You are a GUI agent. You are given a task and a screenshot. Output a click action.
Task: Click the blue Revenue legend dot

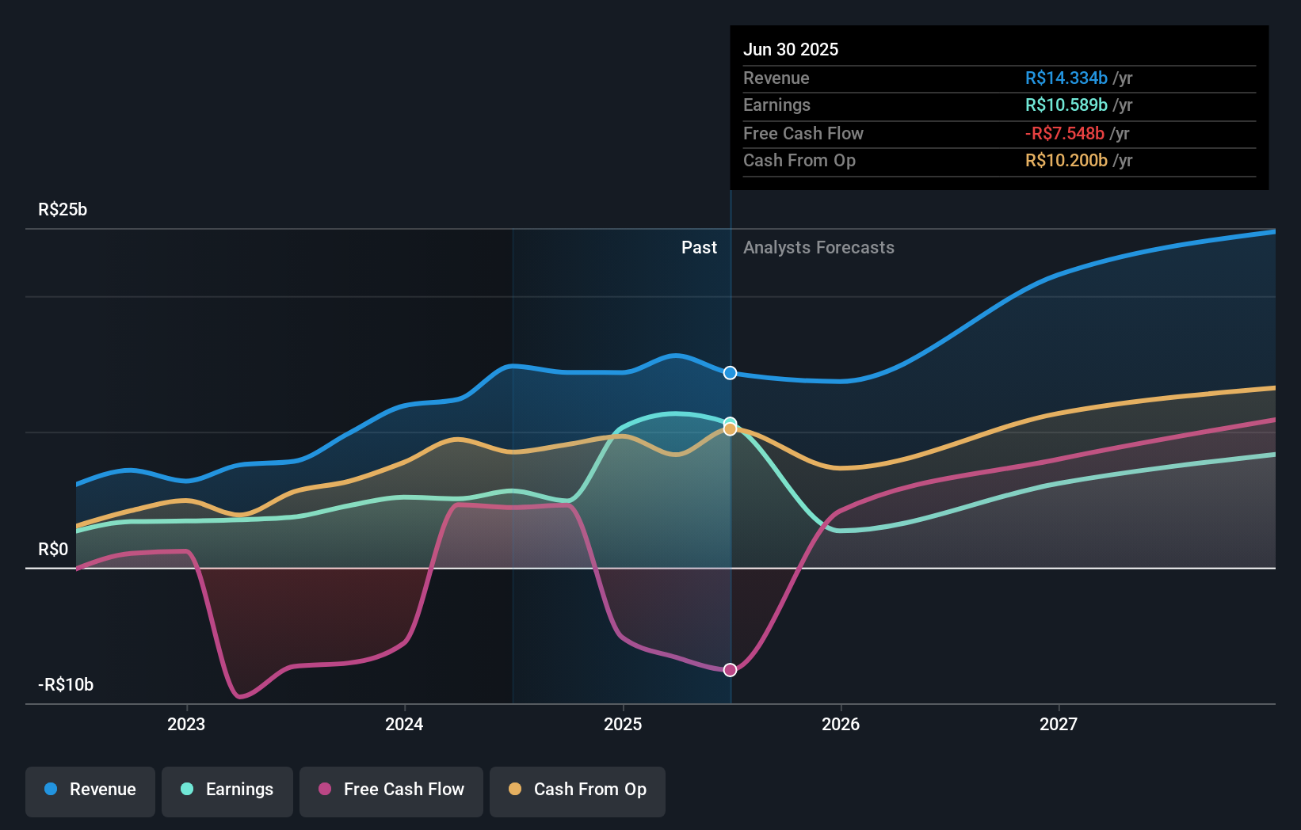coord(52,790)
